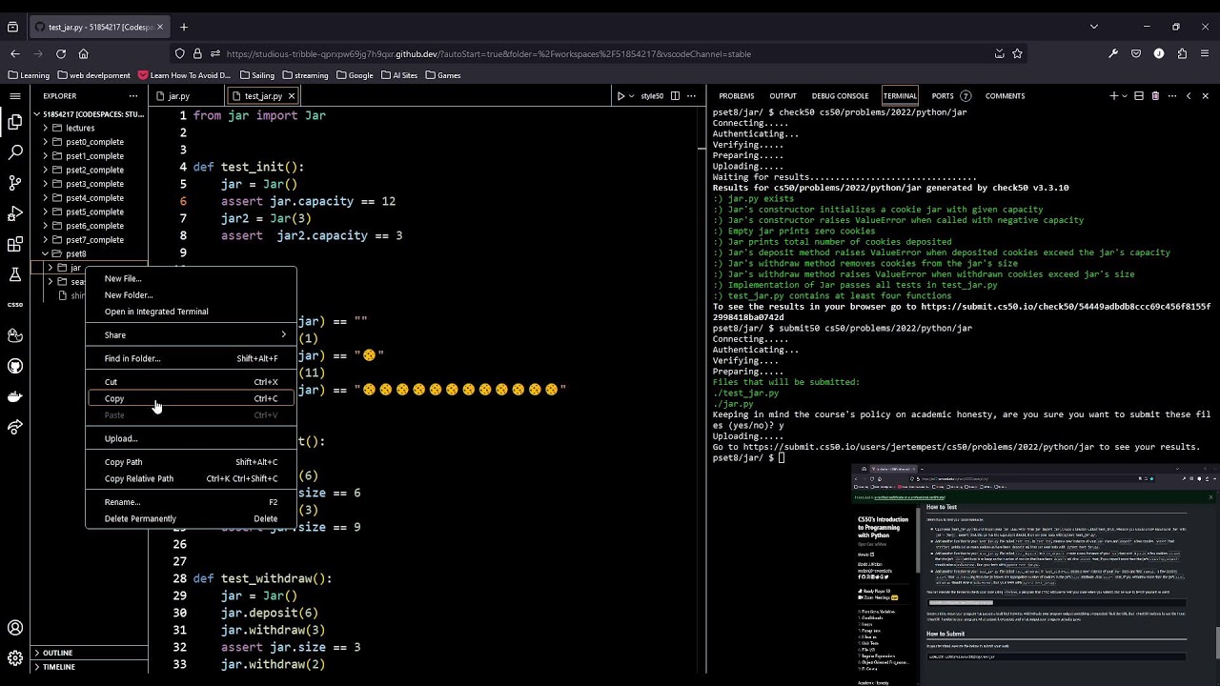This screenshot has height=686, width=1220.
Task: Open the jar.py editor tab
Action: pos(178,96)
